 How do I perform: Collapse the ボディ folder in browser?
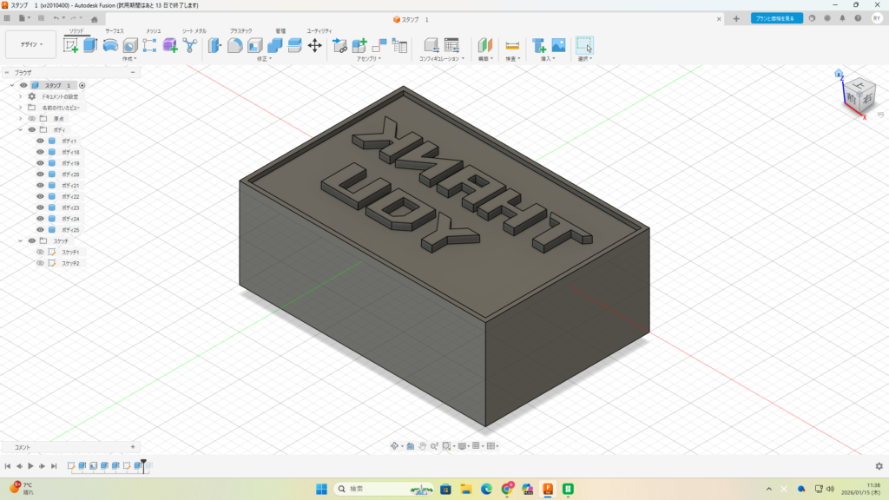(20, 129)
